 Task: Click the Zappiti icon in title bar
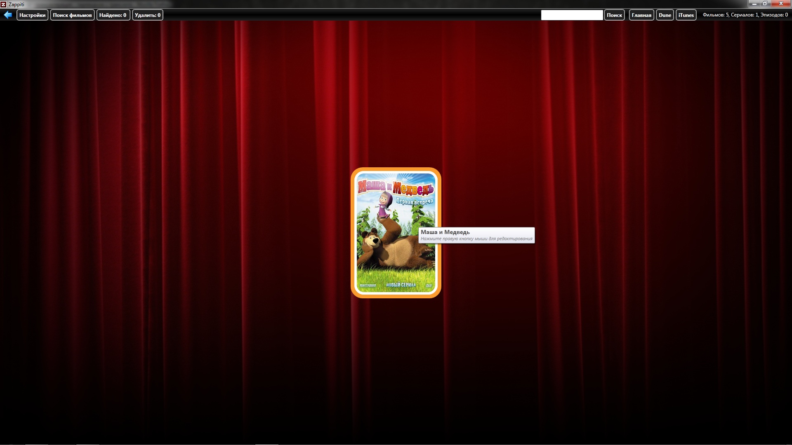coord(3,4)
